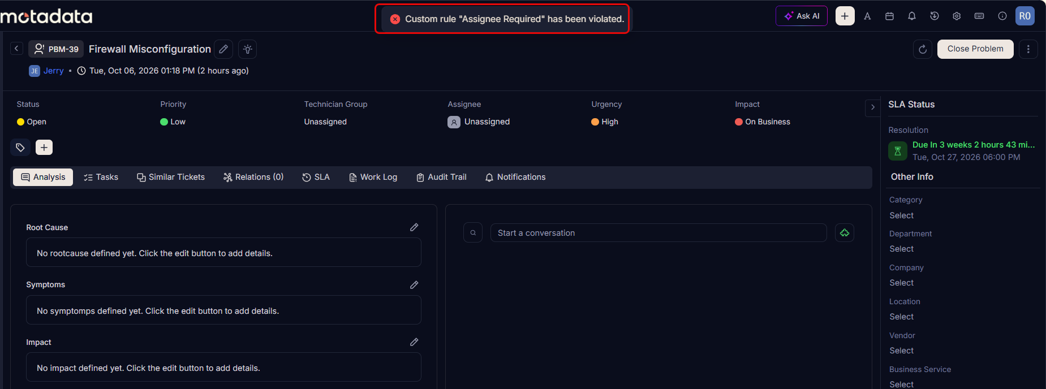Collapse the right side panel chevron
The image size is (1046, 389).
coord(873,107)
